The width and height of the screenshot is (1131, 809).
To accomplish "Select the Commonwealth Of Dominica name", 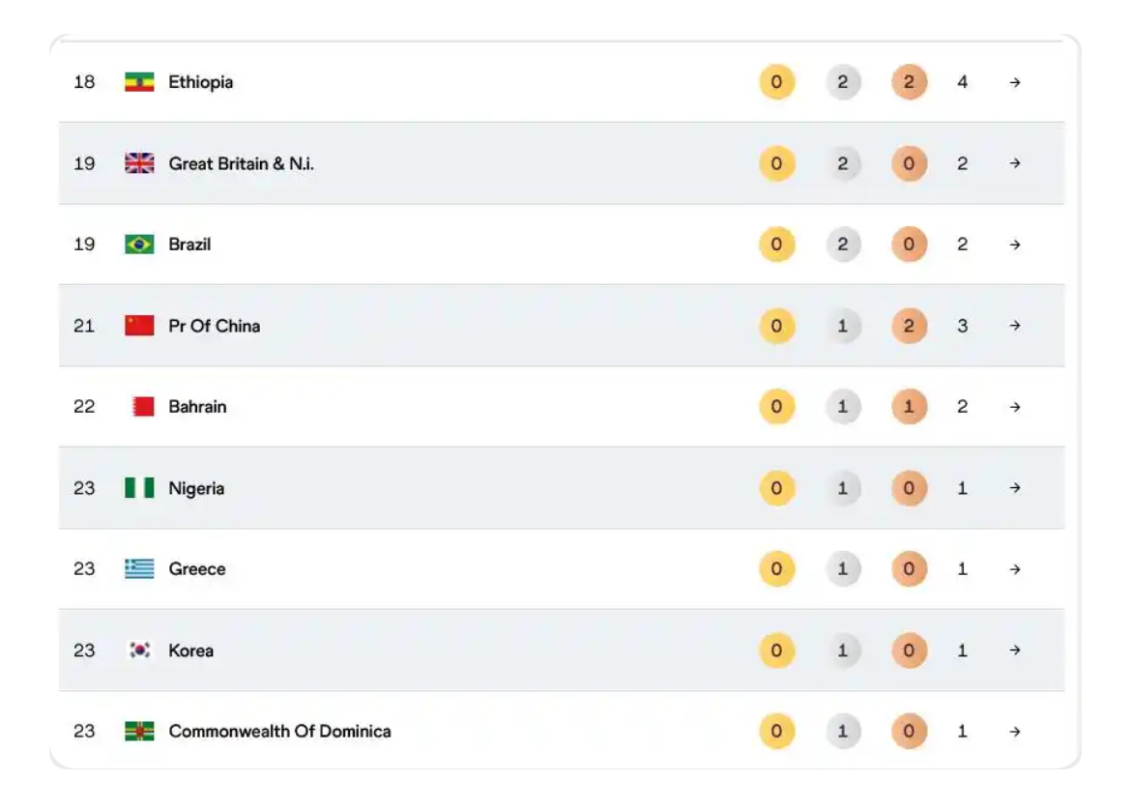I will [x=280, y=731].
